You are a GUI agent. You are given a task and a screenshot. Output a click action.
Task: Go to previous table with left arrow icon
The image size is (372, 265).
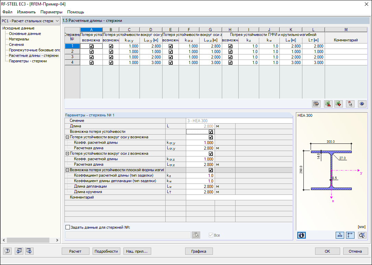[x=19, y=251]
